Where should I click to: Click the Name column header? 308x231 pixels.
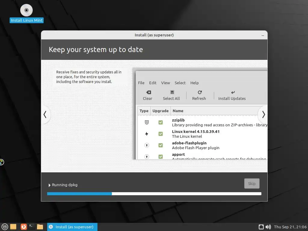(178, 111)
